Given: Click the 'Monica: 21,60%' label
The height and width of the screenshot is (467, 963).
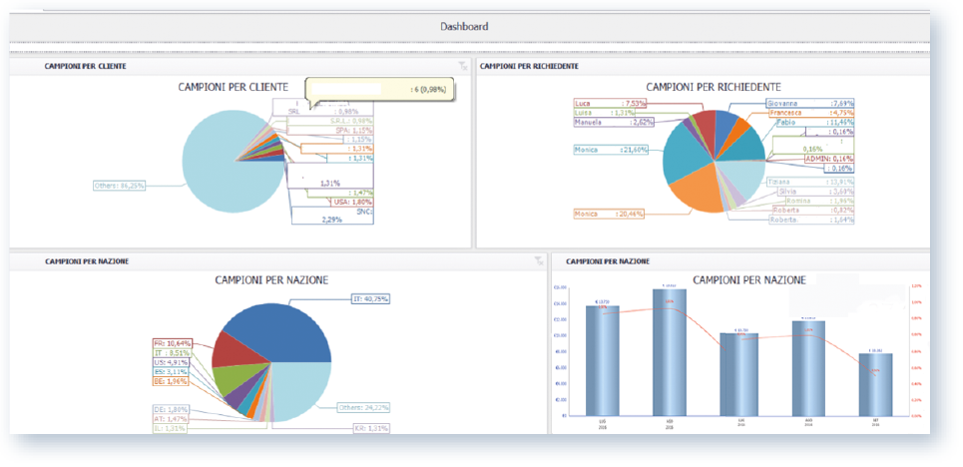Looking at the screenshot, I should (611, 150).
